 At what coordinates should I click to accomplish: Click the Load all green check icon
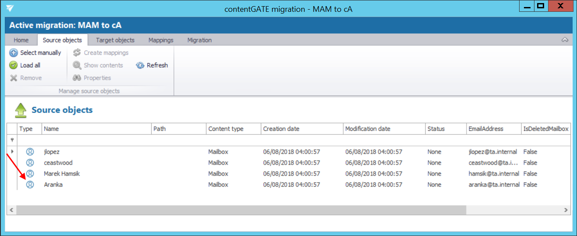pos(14,65)
